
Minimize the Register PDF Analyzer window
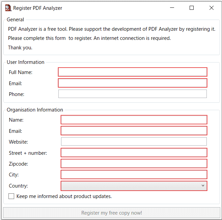coord(172,8)
